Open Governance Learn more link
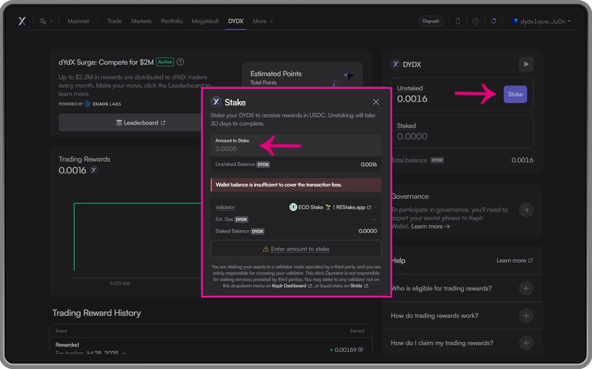Image resolution: width=592 pixels, height=369 pixels. coord(430,227)
